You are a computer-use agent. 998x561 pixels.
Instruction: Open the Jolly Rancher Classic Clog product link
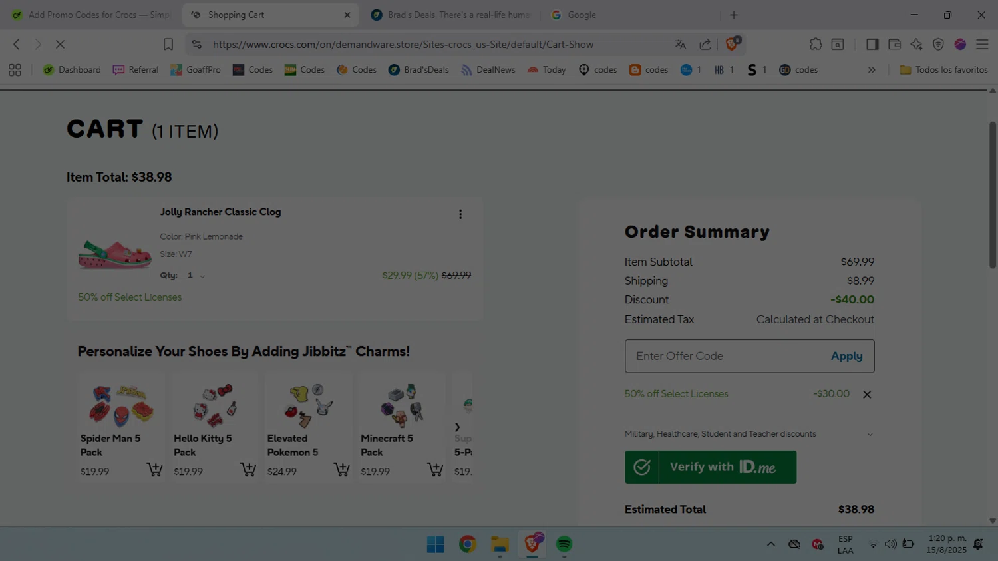[220, 212]
